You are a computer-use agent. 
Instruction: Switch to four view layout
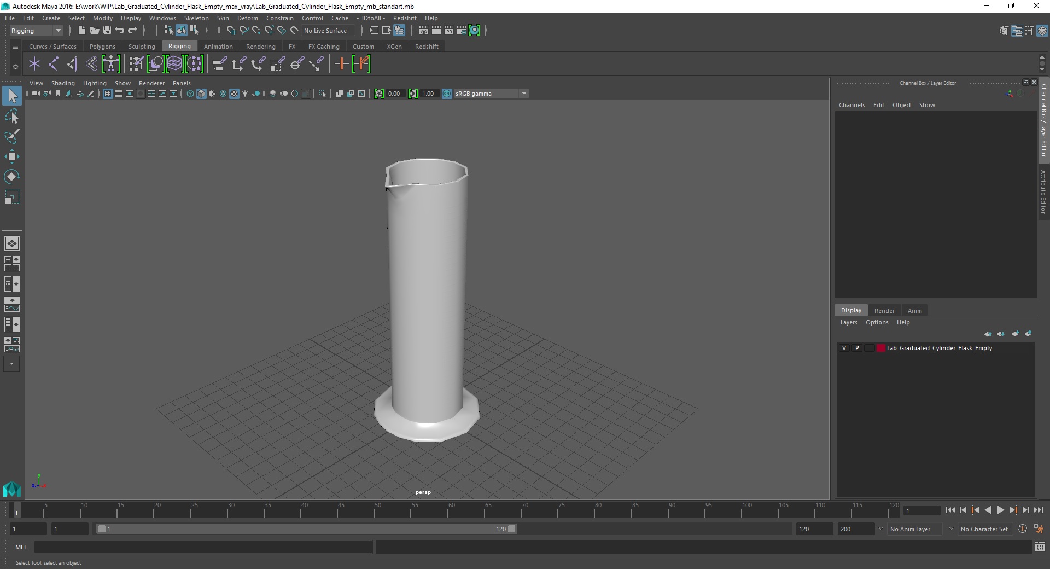click(x=11, y=264)
